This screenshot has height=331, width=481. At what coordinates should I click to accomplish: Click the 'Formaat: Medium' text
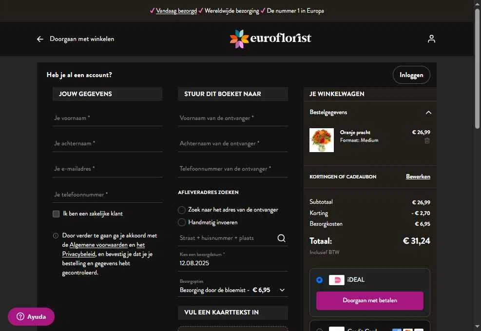tap(359, 140)
